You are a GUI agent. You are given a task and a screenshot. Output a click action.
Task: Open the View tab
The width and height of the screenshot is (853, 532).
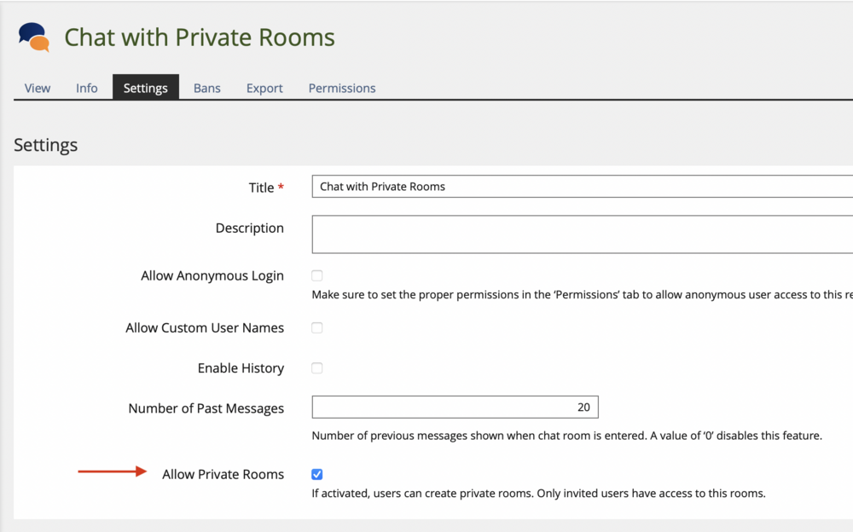click(x=38, y=88)
